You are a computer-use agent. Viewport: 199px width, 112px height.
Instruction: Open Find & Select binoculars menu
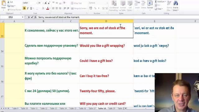[x=175, y=6]
